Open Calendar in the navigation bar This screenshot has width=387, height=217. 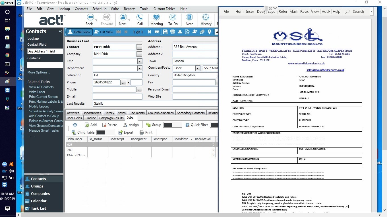(x=44, y=201)
